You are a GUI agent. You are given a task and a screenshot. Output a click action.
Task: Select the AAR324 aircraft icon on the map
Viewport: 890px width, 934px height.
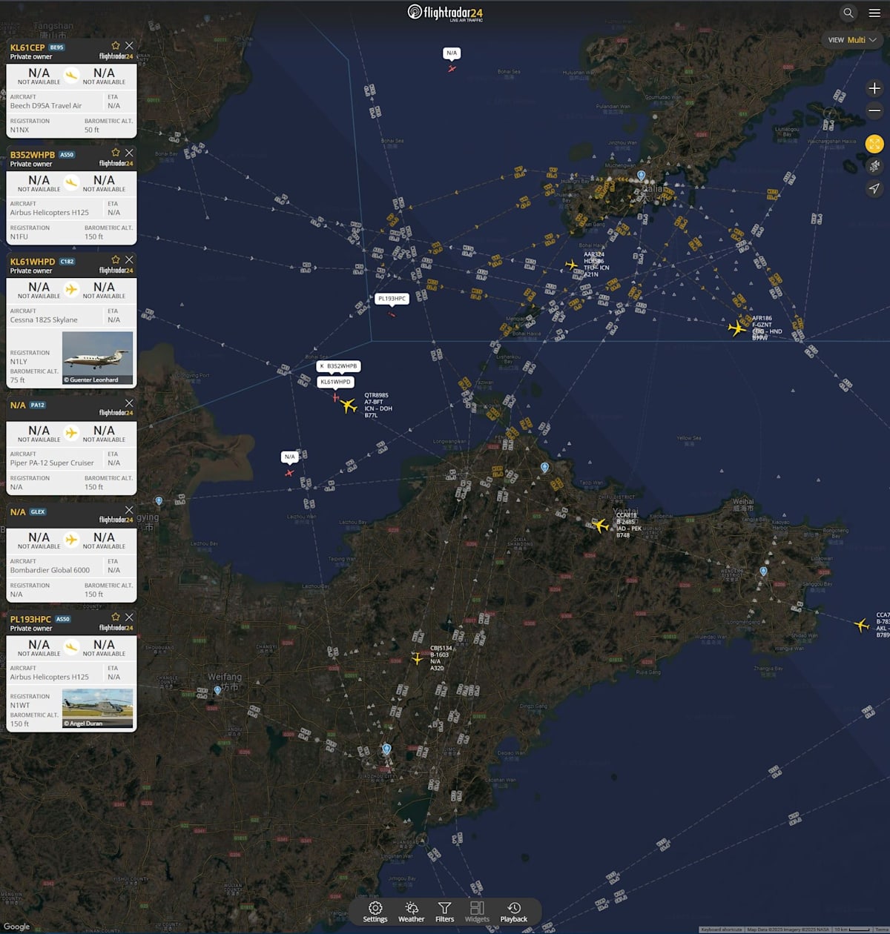571,265
